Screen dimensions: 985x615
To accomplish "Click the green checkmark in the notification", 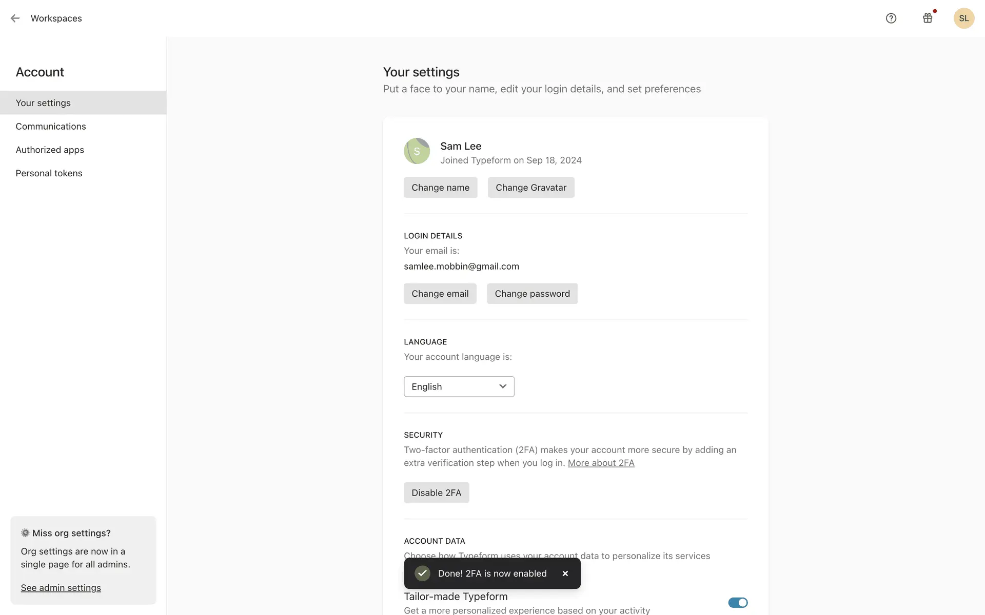I will (422, 573).
